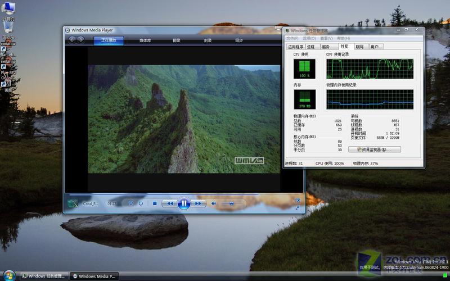
Task: Open the 查看(V) menu in Task Manager
Action: pyautogui.click(x=326, y=38)
